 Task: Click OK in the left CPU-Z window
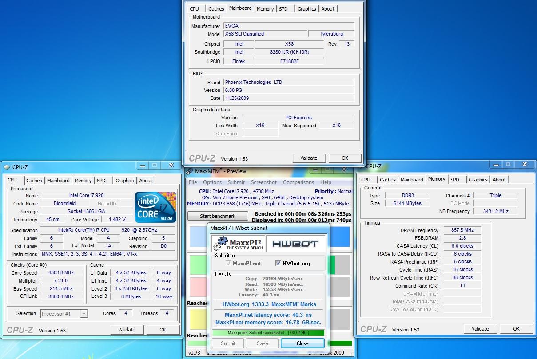pyautogui.click(x=163, y=330)
